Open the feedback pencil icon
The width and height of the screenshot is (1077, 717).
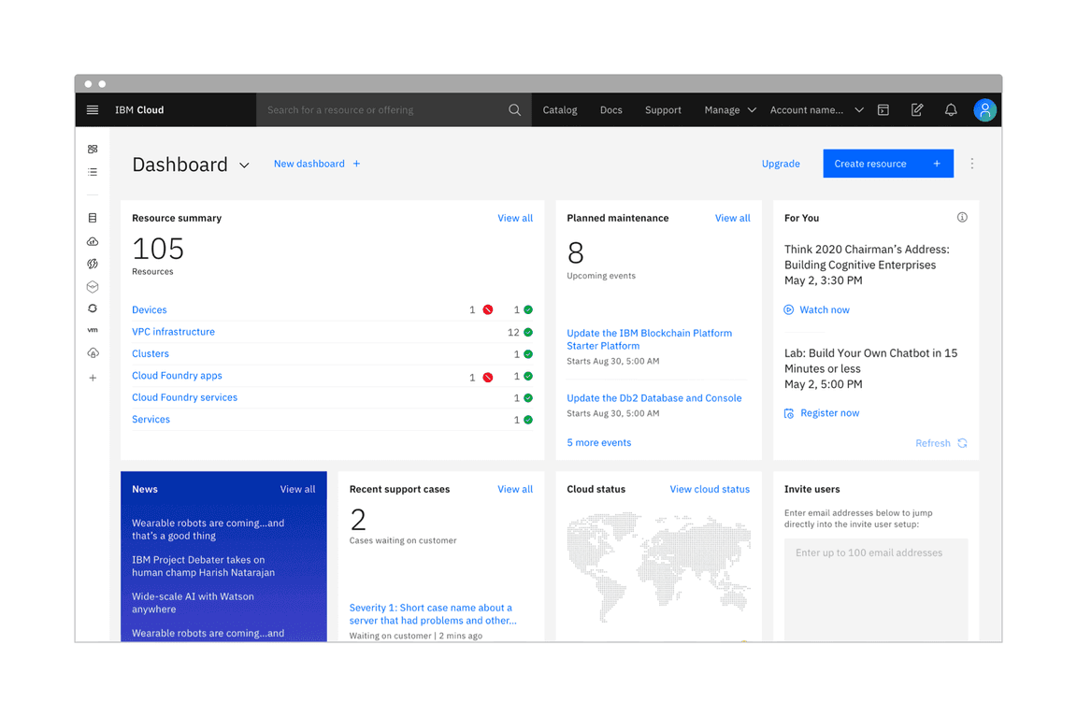pyautogui.click(x=917, y=109)
